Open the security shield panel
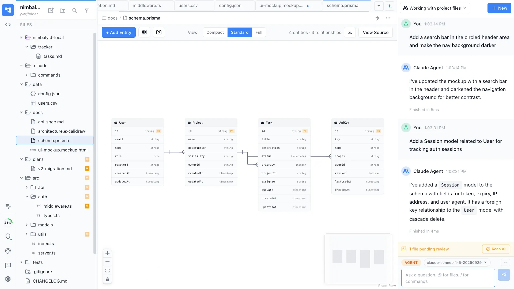Screen dimensions: 514x289 [8, 237]
